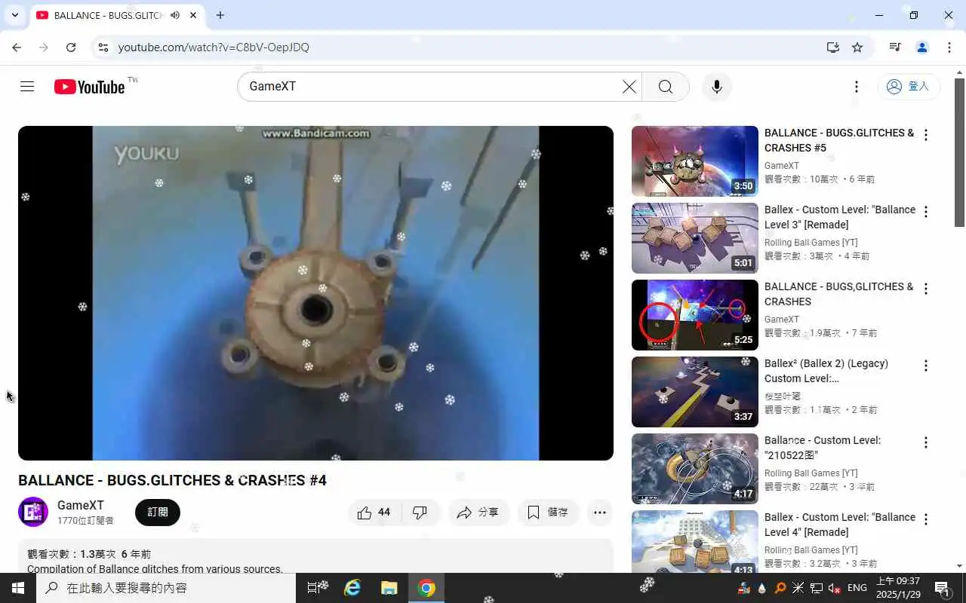Open options menu for Ballance Level 4 video
This screenshot has width=966, height=603.
(x=926, y=519)
